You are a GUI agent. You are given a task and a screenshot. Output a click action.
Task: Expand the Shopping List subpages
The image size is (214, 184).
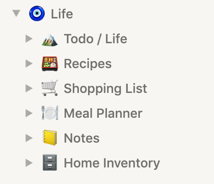pyautogui.click(x=29, y=88)
